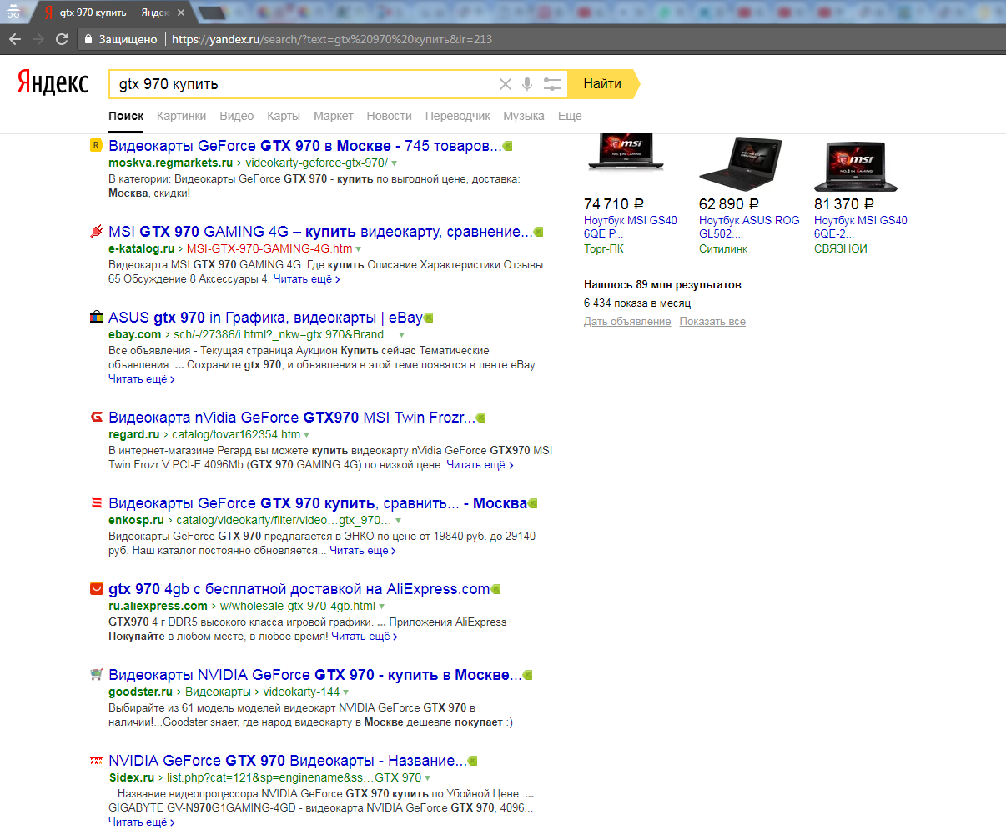Click eBay favicon beside ASUS gtx 970 result

click(96, 317)
